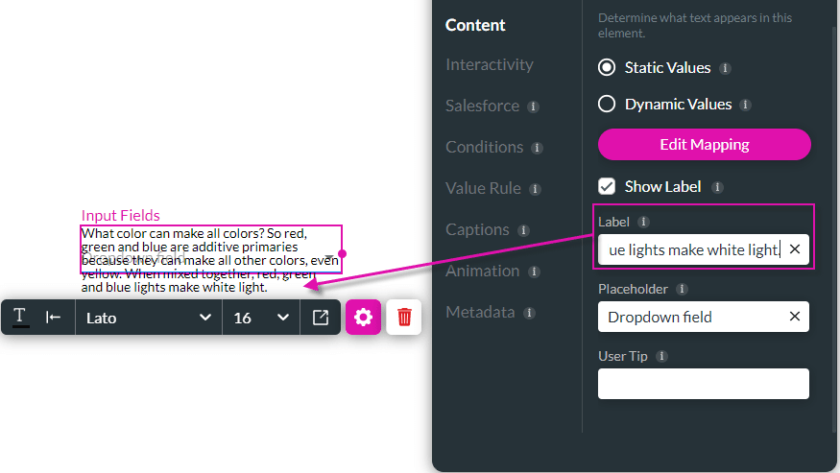Clear the Label field text
The height and width of the screenshot is (473, 840).
pos(795,249)
